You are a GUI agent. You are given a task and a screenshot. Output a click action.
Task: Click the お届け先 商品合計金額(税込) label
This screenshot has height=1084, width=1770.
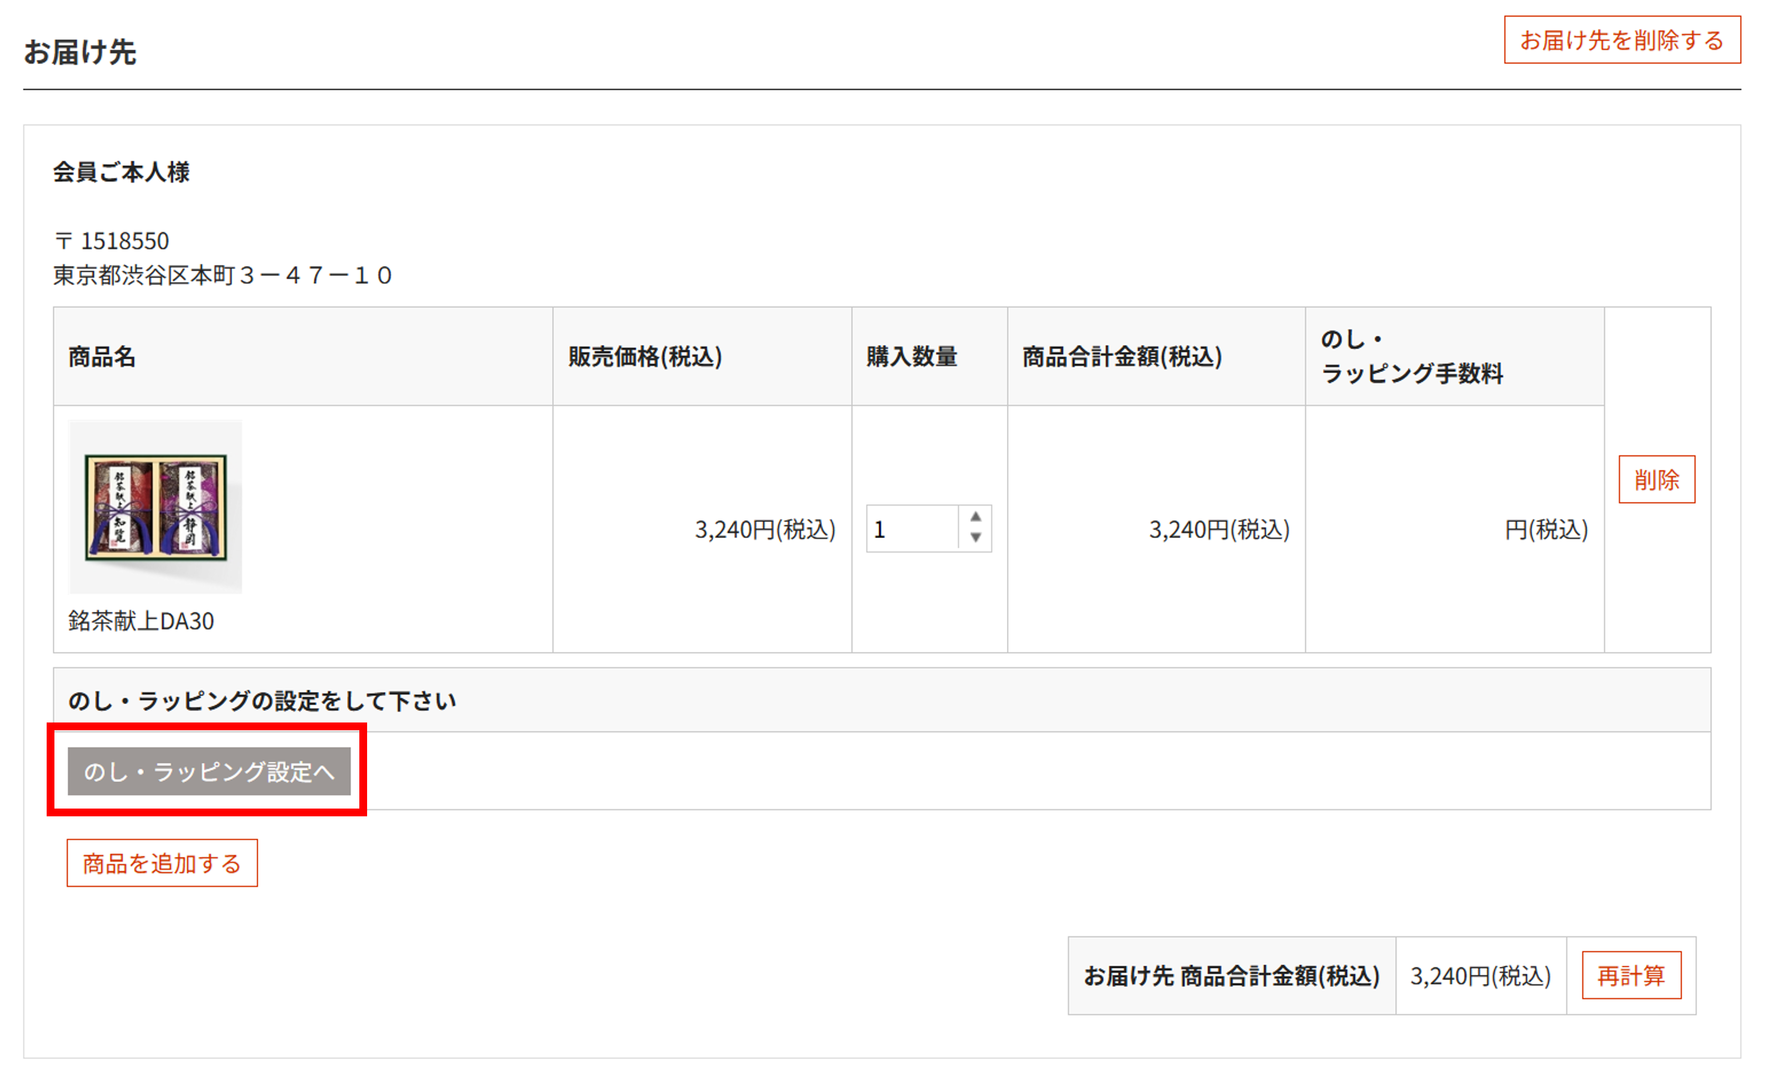(1231, 976)
